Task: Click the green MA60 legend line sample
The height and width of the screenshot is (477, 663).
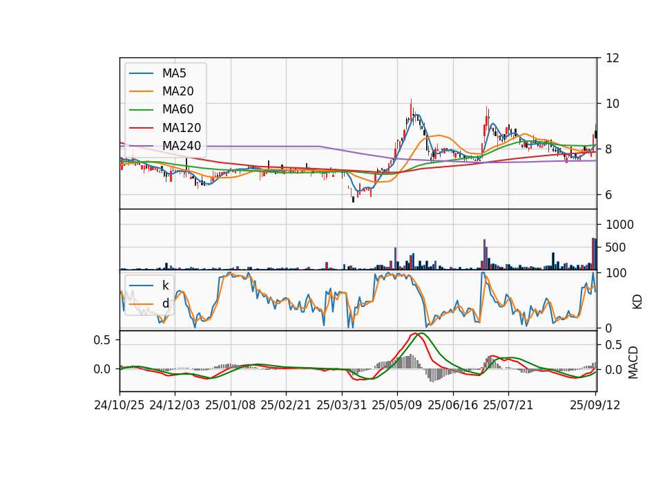Action: click(x=141, y=110)
